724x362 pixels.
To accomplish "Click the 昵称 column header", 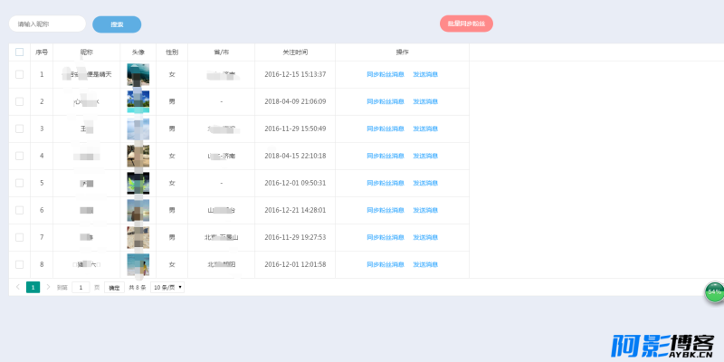I will pyautogui.click(x=86, y=52).
